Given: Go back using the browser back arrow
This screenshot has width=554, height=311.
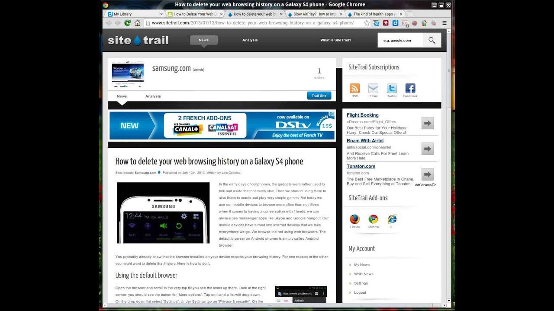Looking at the screenshot, I should (x=109, y=23).
